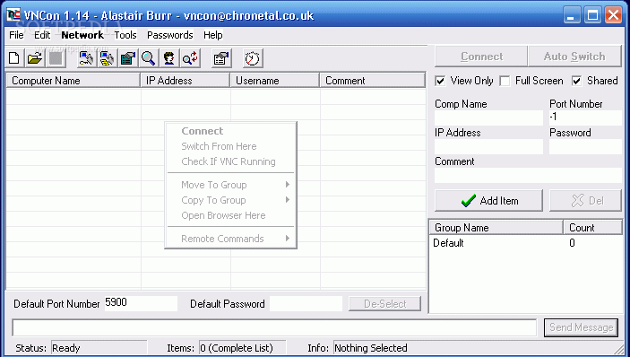The height and width of the screenshot is (357, 630).
Task: Click the Send Message button
Action: point(582,327)
